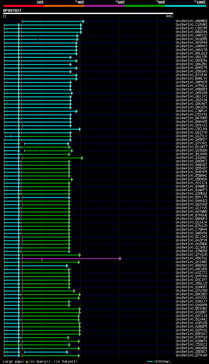Select the UniRef100_B7K6U6 label
This screenshot has height=364, width=209.
(192, 215)
